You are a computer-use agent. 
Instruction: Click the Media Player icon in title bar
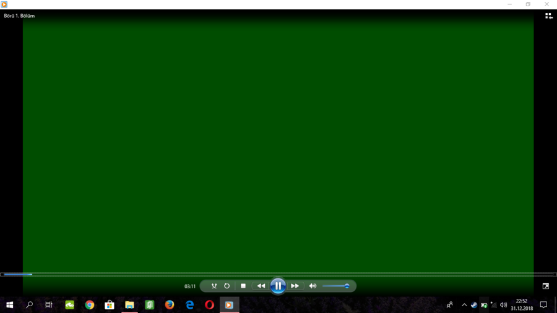point(4,4)
